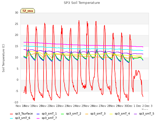The width and height of the screenshot is (164, 123).
Task: Toggle the sp3_Tsurface legend entry
Action: click(x=21, y=114)
